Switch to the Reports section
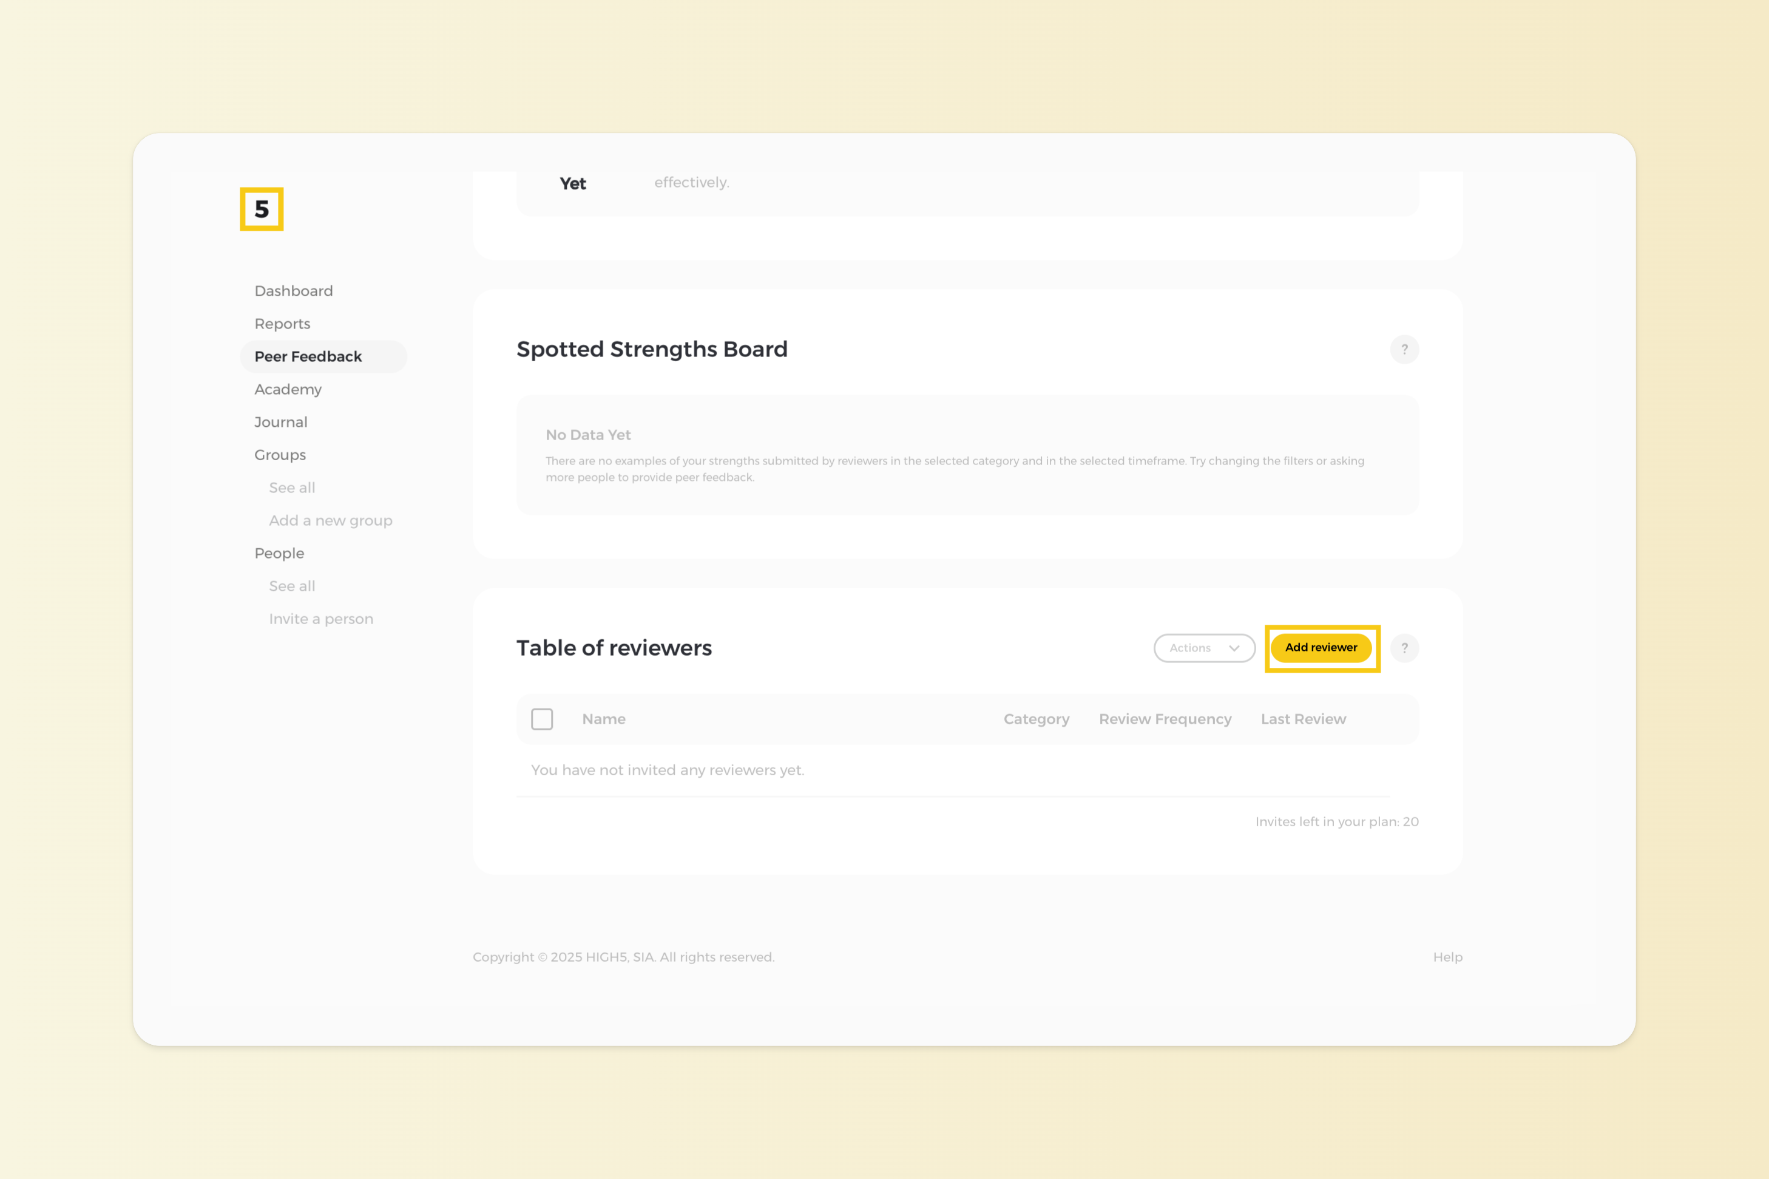This screenshot has width=1769, height=1179. (282, 324)
